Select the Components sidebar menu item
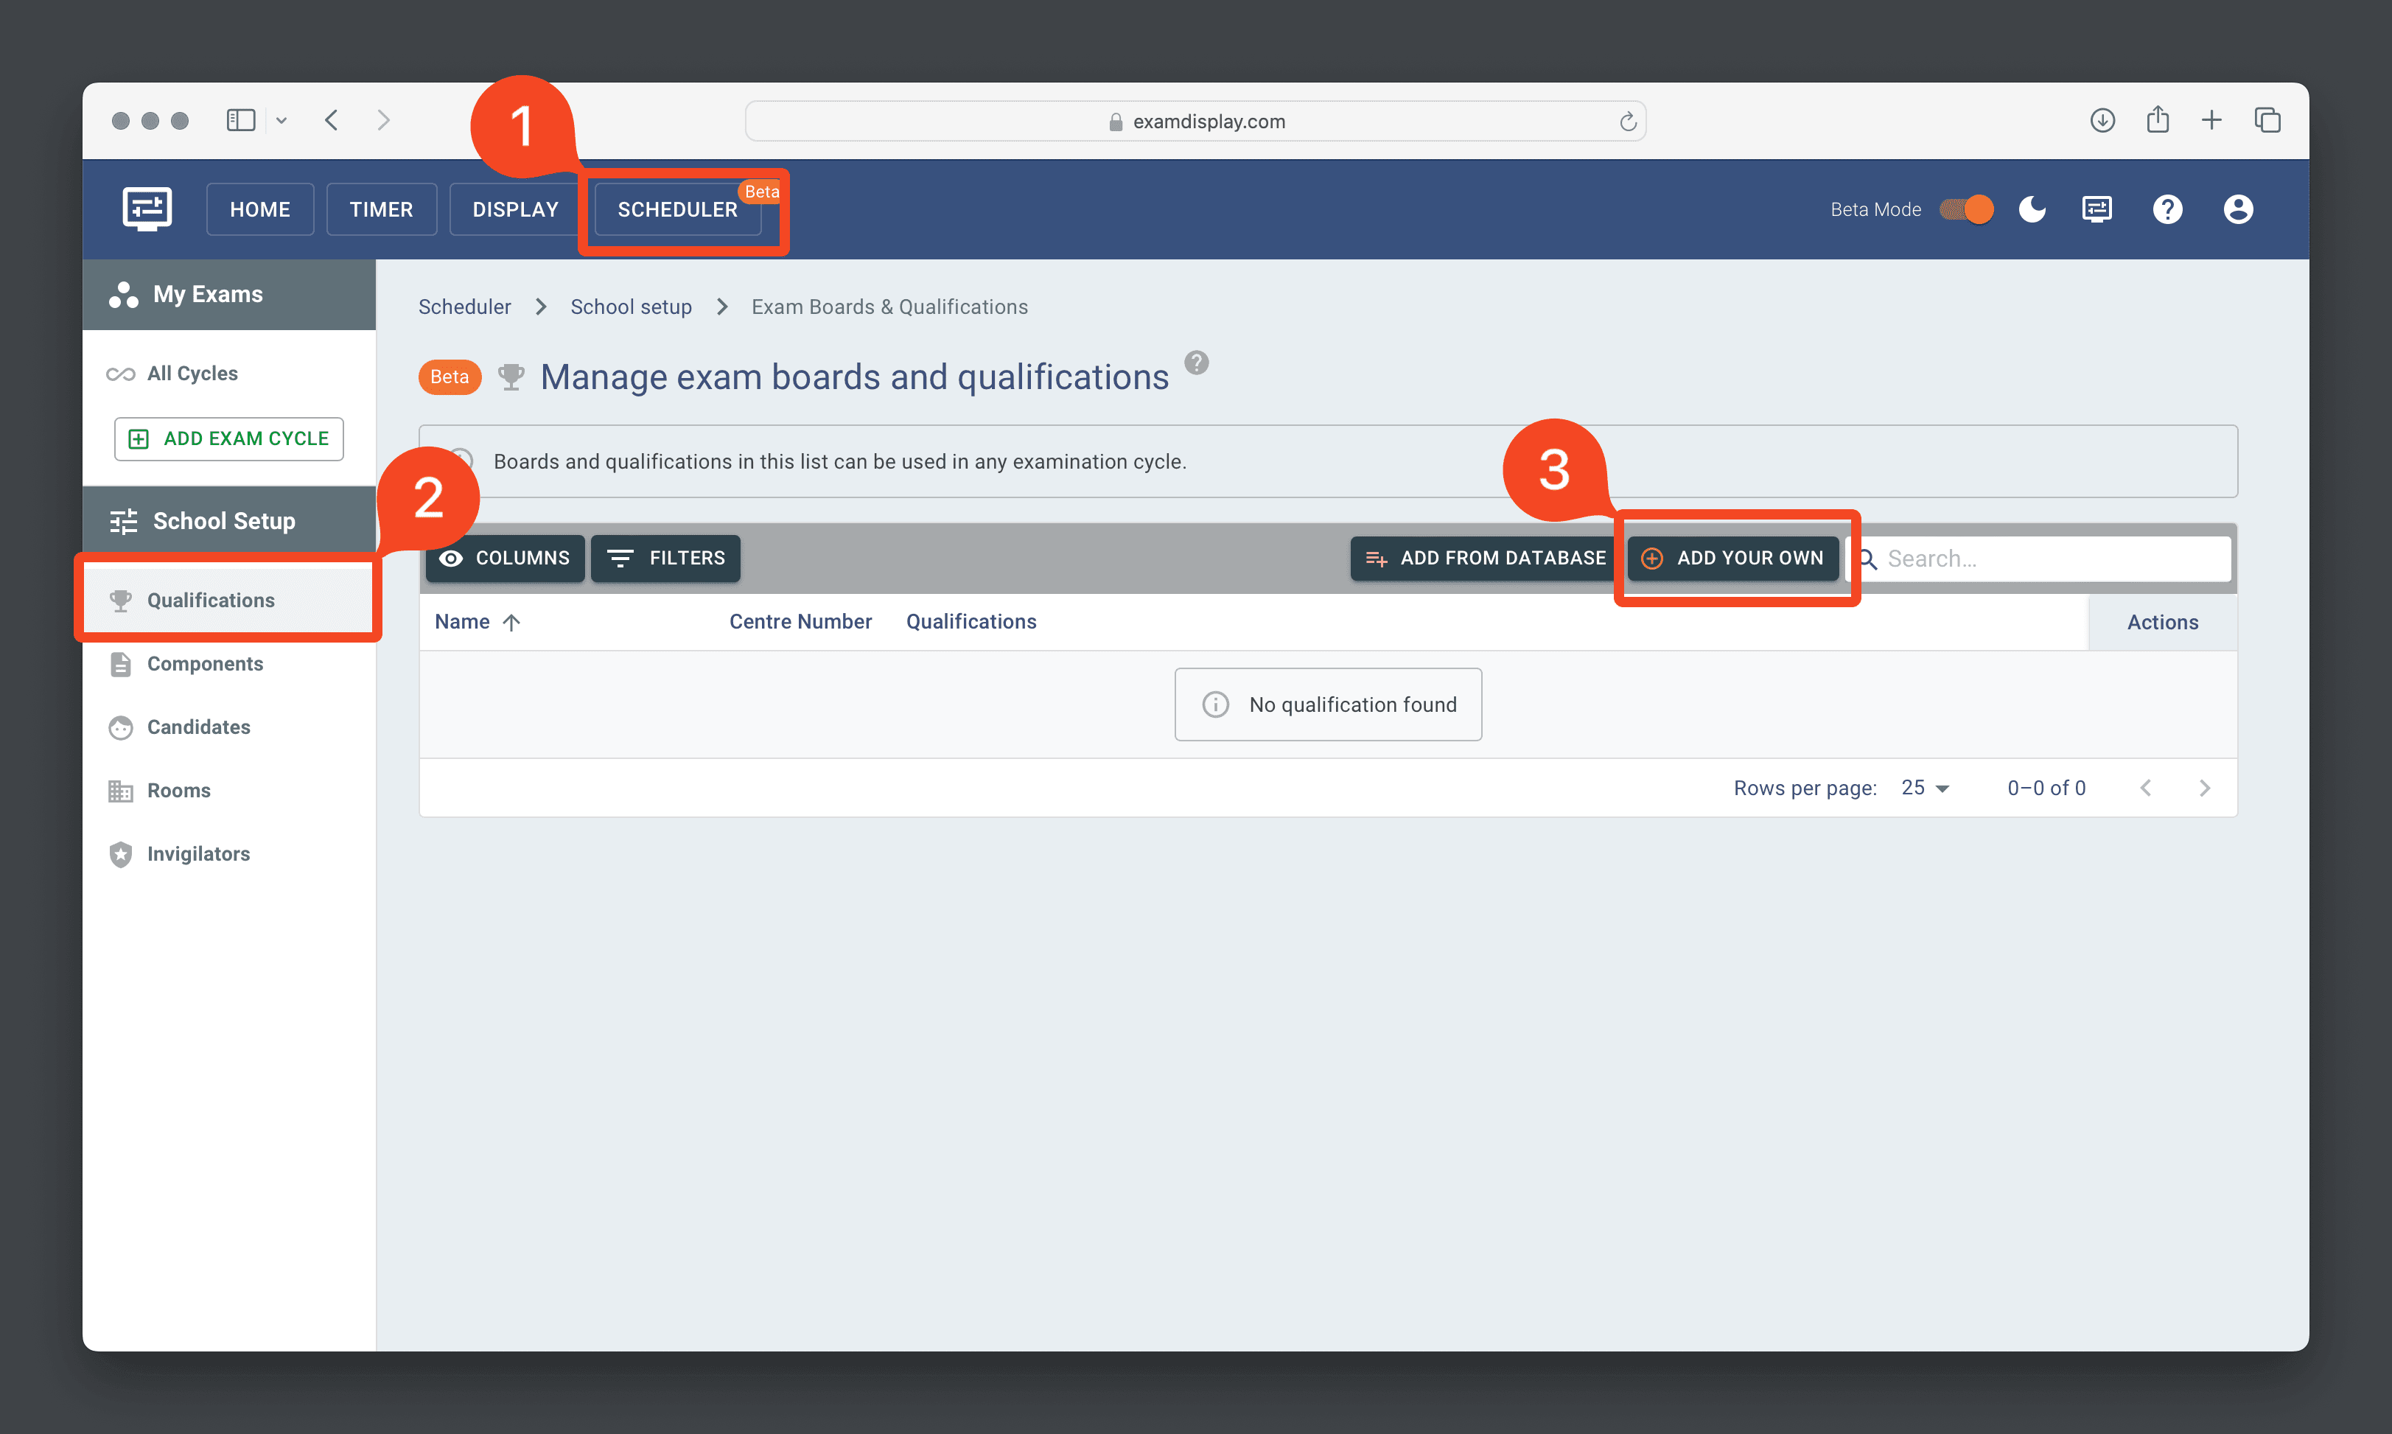 coord(205,662)
